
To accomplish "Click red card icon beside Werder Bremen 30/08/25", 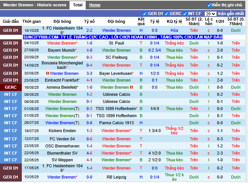I will [x=48, y=74].
